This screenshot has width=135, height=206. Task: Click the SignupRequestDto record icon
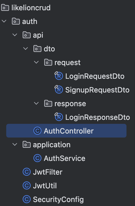(59, 90)
